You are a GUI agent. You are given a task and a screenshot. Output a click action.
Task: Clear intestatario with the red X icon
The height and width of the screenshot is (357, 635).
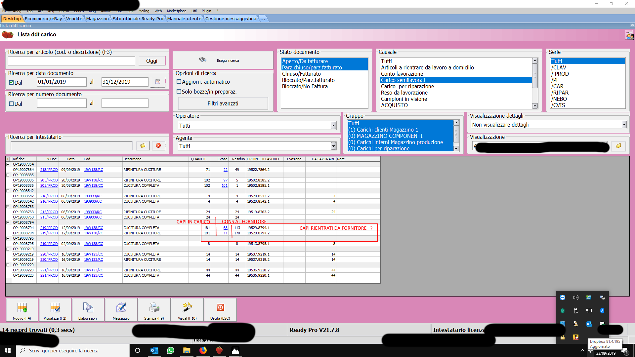(x=158, y=145)
